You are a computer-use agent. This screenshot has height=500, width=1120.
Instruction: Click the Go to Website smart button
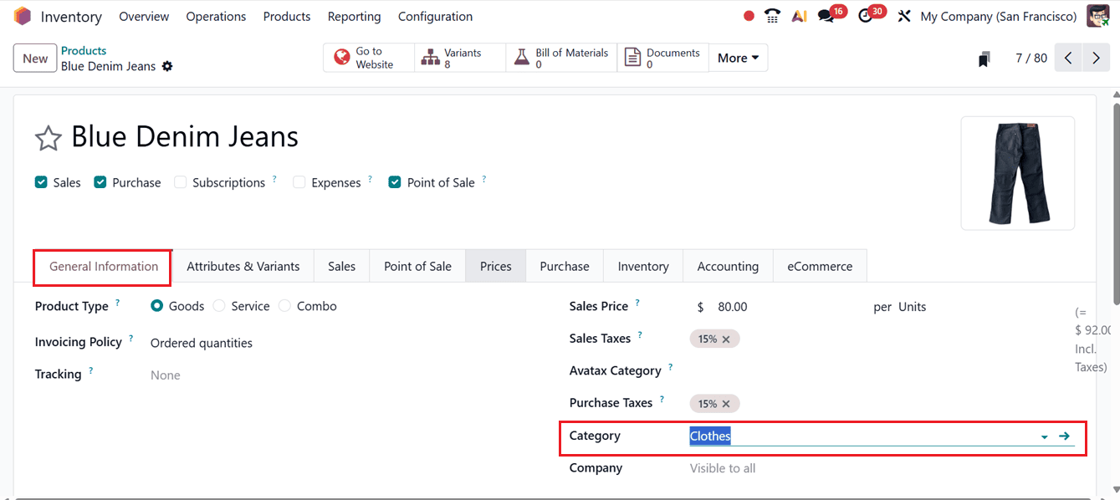click(x=368, y=57)
